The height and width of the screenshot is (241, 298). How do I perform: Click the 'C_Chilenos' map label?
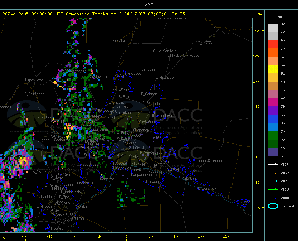(x=34, y=94)
